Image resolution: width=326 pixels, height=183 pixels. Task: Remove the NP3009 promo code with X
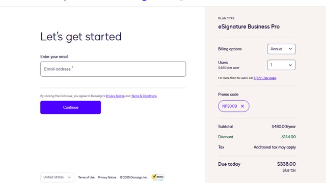pyautogui.click(x=242, y=106)
